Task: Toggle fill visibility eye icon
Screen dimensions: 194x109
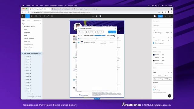Action: 168,40
